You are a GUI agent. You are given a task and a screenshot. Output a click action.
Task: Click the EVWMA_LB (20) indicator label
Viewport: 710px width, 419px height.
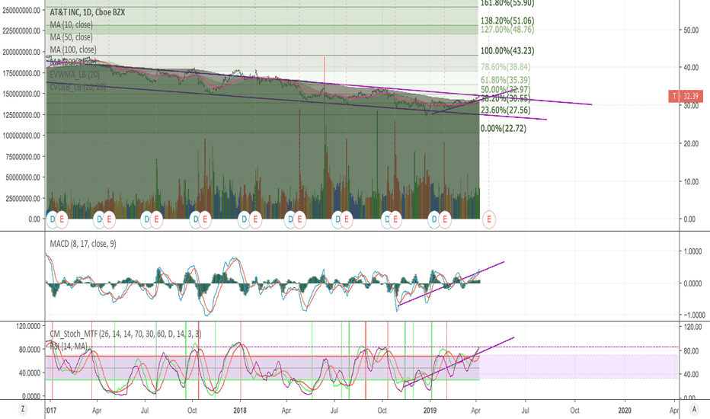click(x=75, y=75)
